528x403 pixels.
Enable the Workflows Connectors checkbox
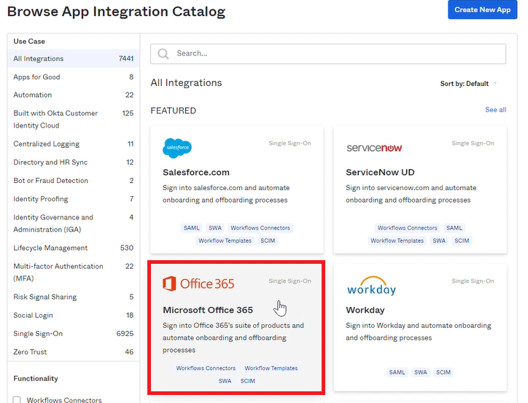point(17,400)
